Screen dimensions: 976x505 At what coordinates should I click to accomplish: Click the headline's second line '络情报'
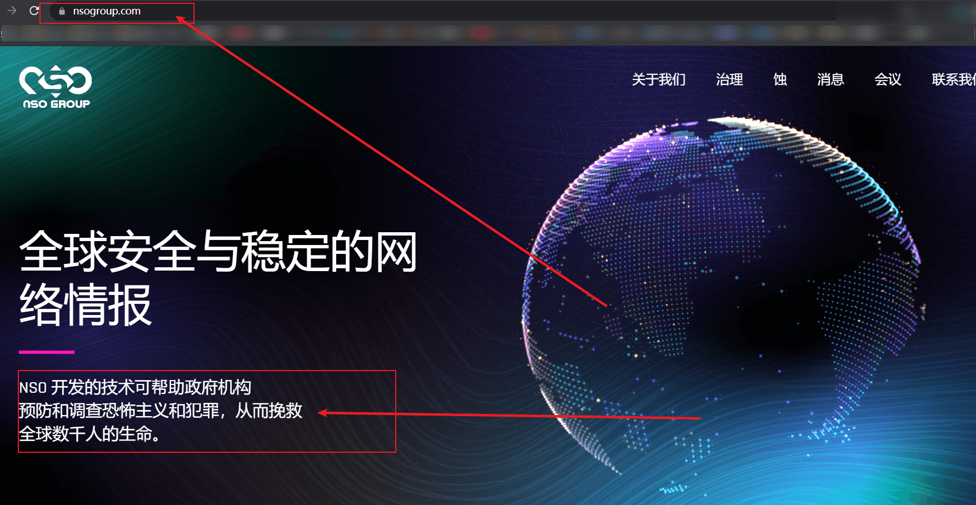tap(86, 304)
